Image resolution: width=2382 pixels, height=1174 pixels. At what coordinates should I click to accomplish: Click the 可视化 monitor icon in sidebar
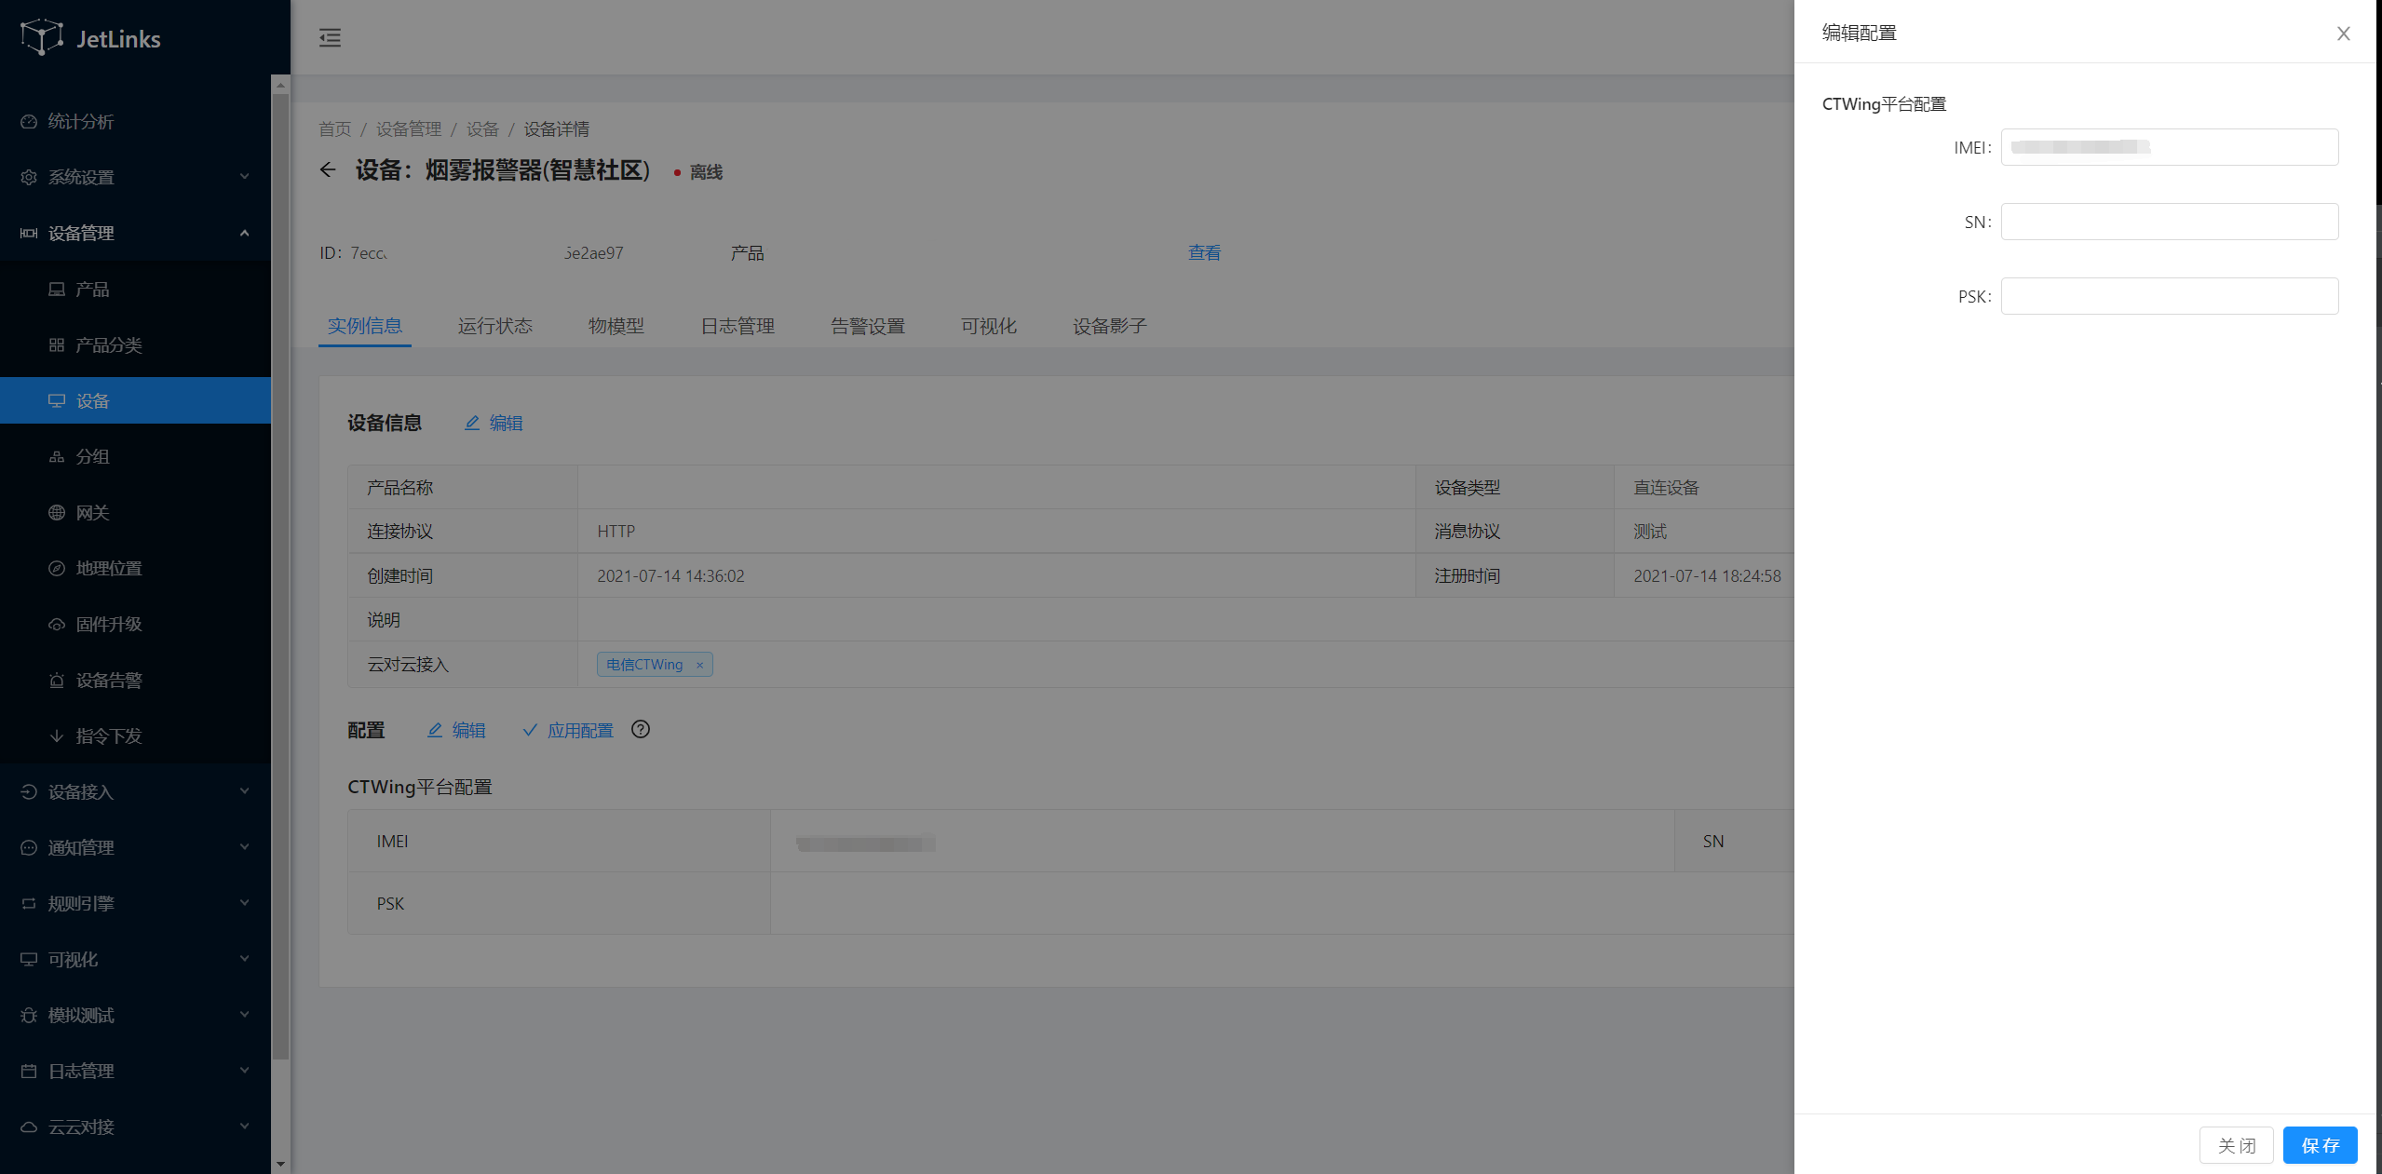29,959
